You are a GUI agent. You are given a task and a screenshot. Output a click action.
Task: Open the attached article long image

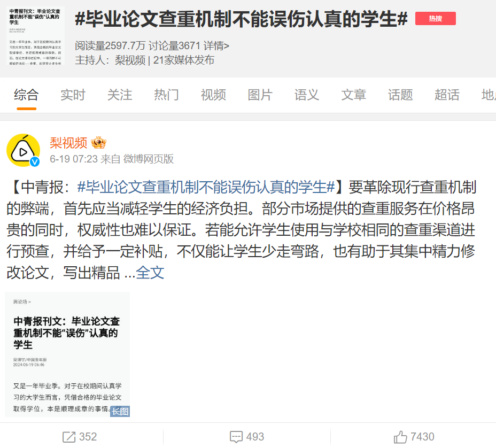click(67, 354)
